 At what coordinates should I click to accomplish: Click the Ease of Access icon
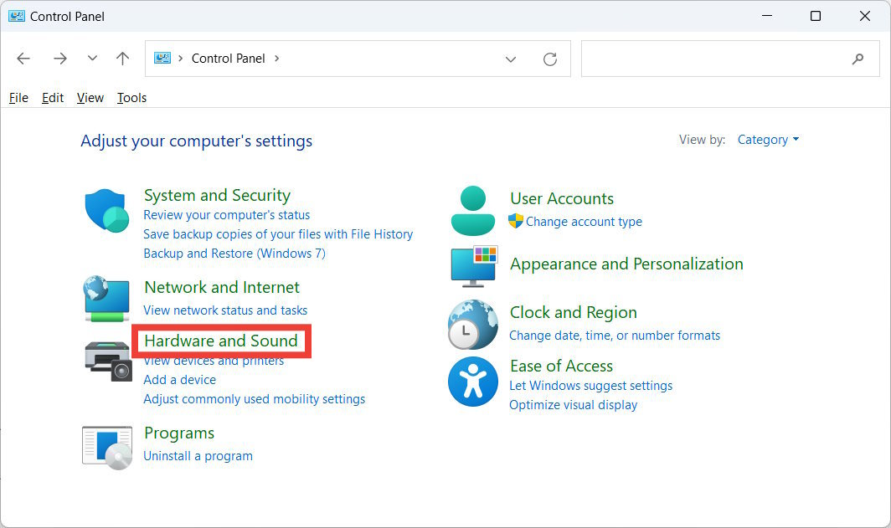click(x=473, y=382)
